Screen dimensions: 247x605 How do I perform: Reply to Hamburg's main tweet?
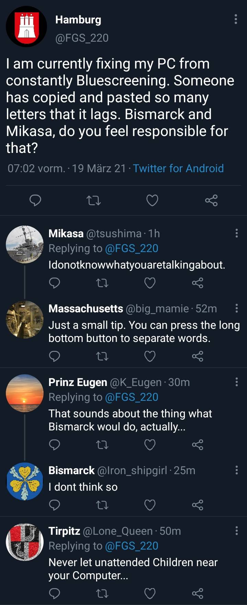pos(35,200)
